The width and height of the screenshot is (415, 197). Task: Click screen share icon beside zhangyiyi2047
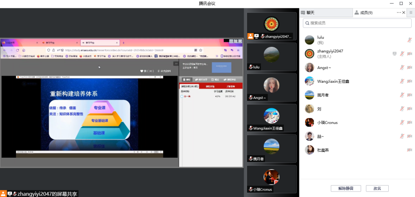pyautogui.click(x=395, y=54)
